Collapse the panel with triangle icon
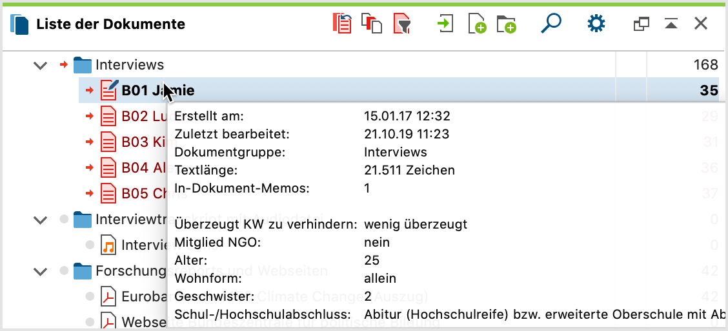The image size is (728, 331). [x=671, y=24]
